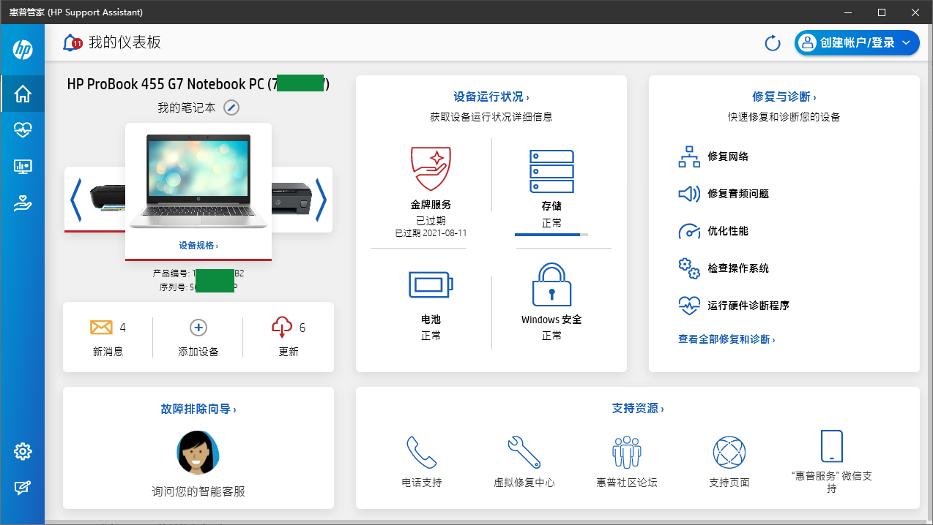The image size is (933, 525).
Task: Click 运行硬件诊断程序 text
Action: click(748, 306)
